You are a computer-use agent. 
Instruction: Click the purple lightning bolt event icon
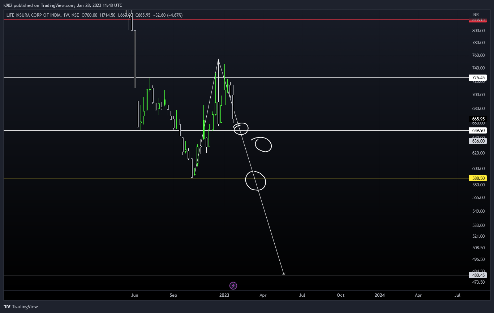coord(233,286)
